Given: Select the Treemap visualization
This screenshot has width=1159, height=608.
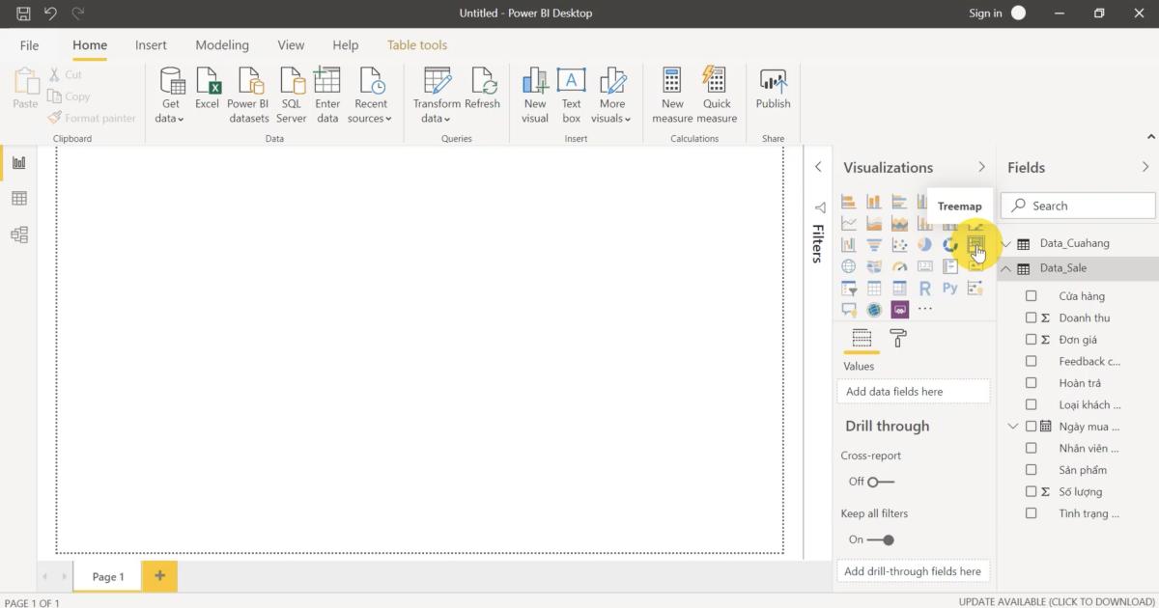Looking at the screenshot, I should [975, 244].
